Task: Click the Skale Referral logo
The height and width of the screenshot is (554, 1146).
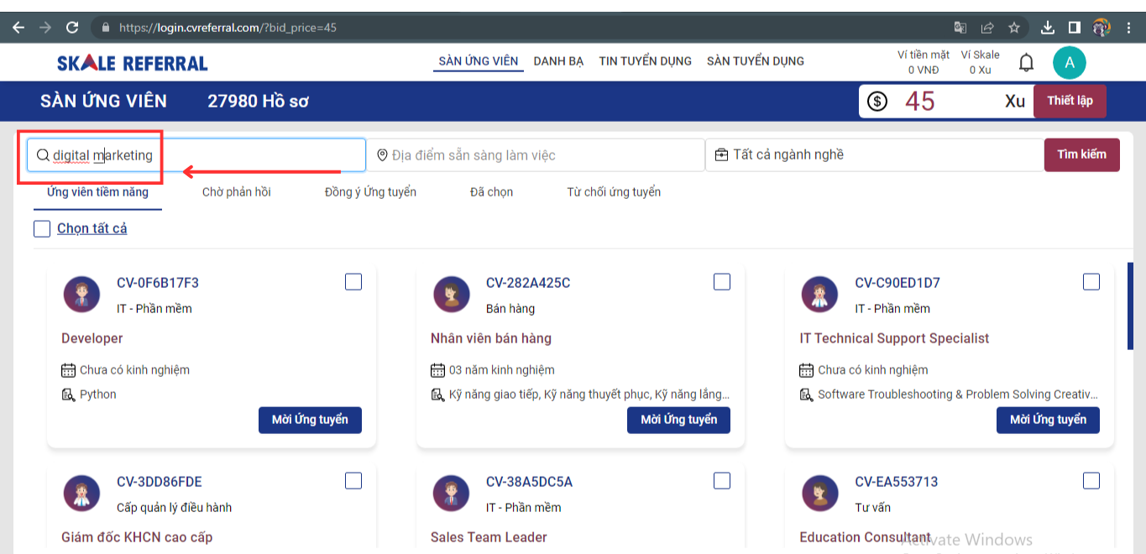Action: [x=132, y=63]
